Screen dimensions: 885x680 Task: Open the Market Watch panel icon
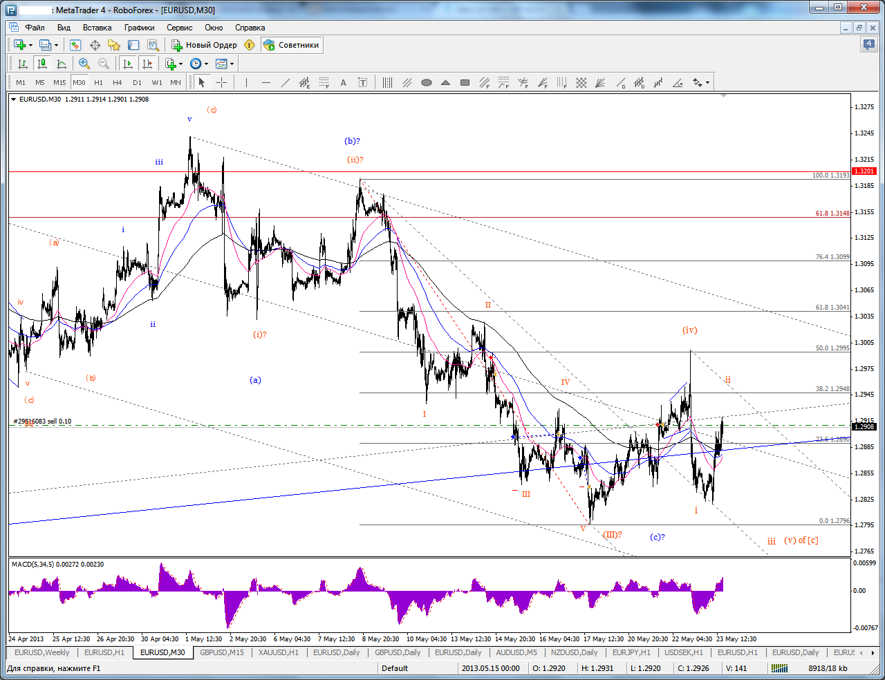click(75, 45)
